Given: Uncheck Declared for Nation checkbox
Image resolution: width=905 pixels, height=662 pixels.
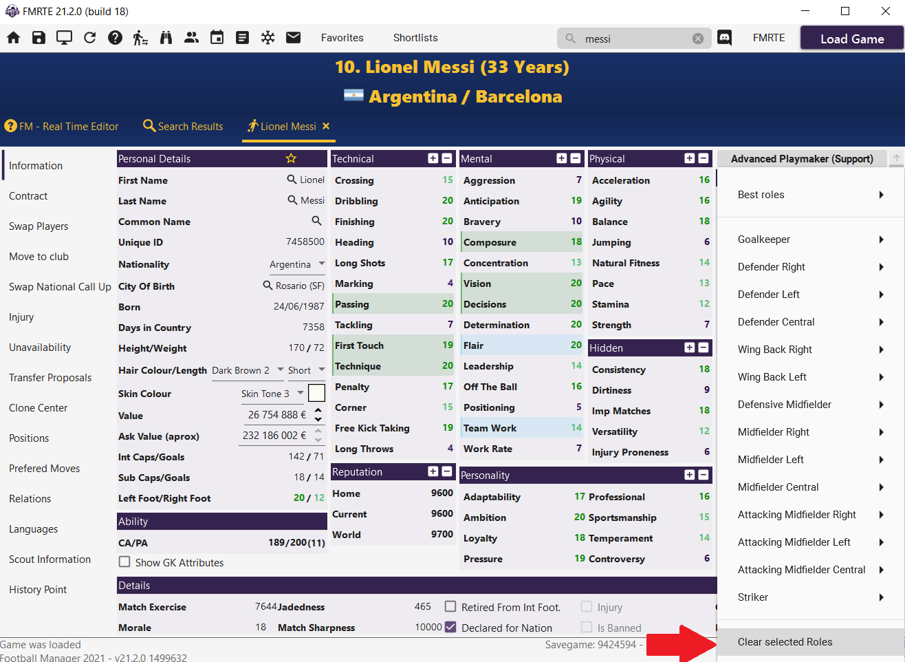Looking at the screenshot, I should coord(450,627).
